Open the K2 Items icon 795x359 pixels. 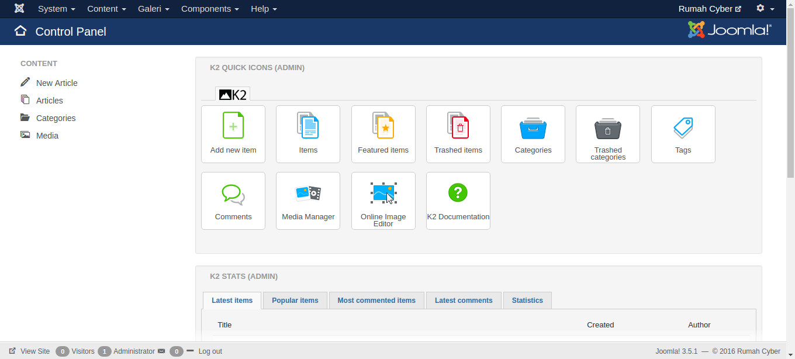click(x=308, y=126)
